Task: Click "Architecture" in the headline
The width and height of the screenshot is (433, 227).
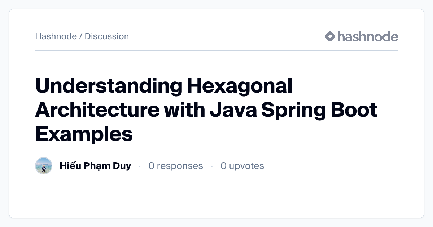Action: tap(97, 110)
